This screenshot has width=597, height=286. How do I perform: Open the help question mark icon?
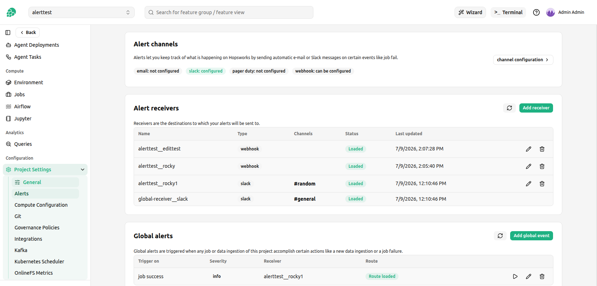[536, 12]
